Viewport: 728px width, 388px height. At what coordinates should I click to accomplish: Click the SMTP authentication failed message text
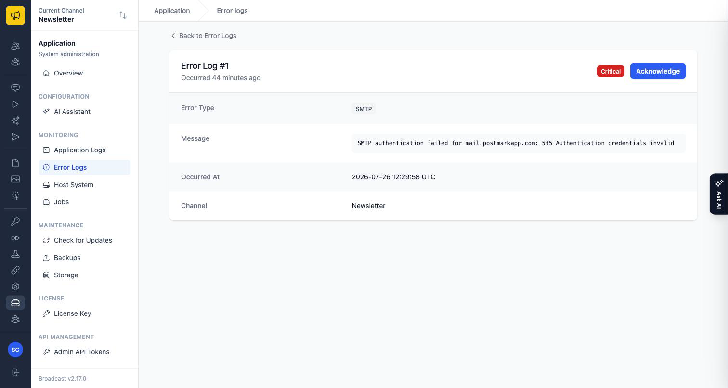click(516, 143)
